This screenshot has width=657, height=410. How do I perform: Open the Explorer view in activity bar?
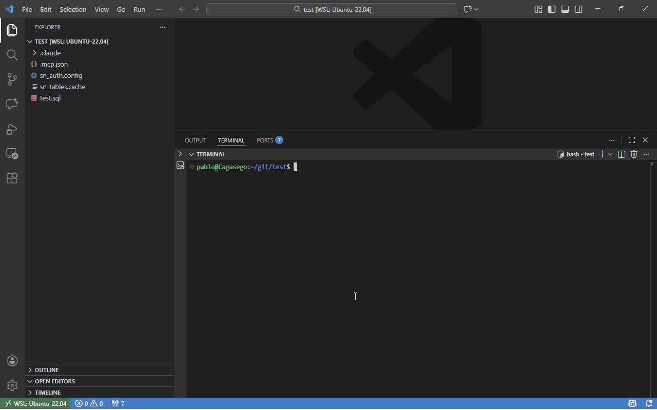12,30
